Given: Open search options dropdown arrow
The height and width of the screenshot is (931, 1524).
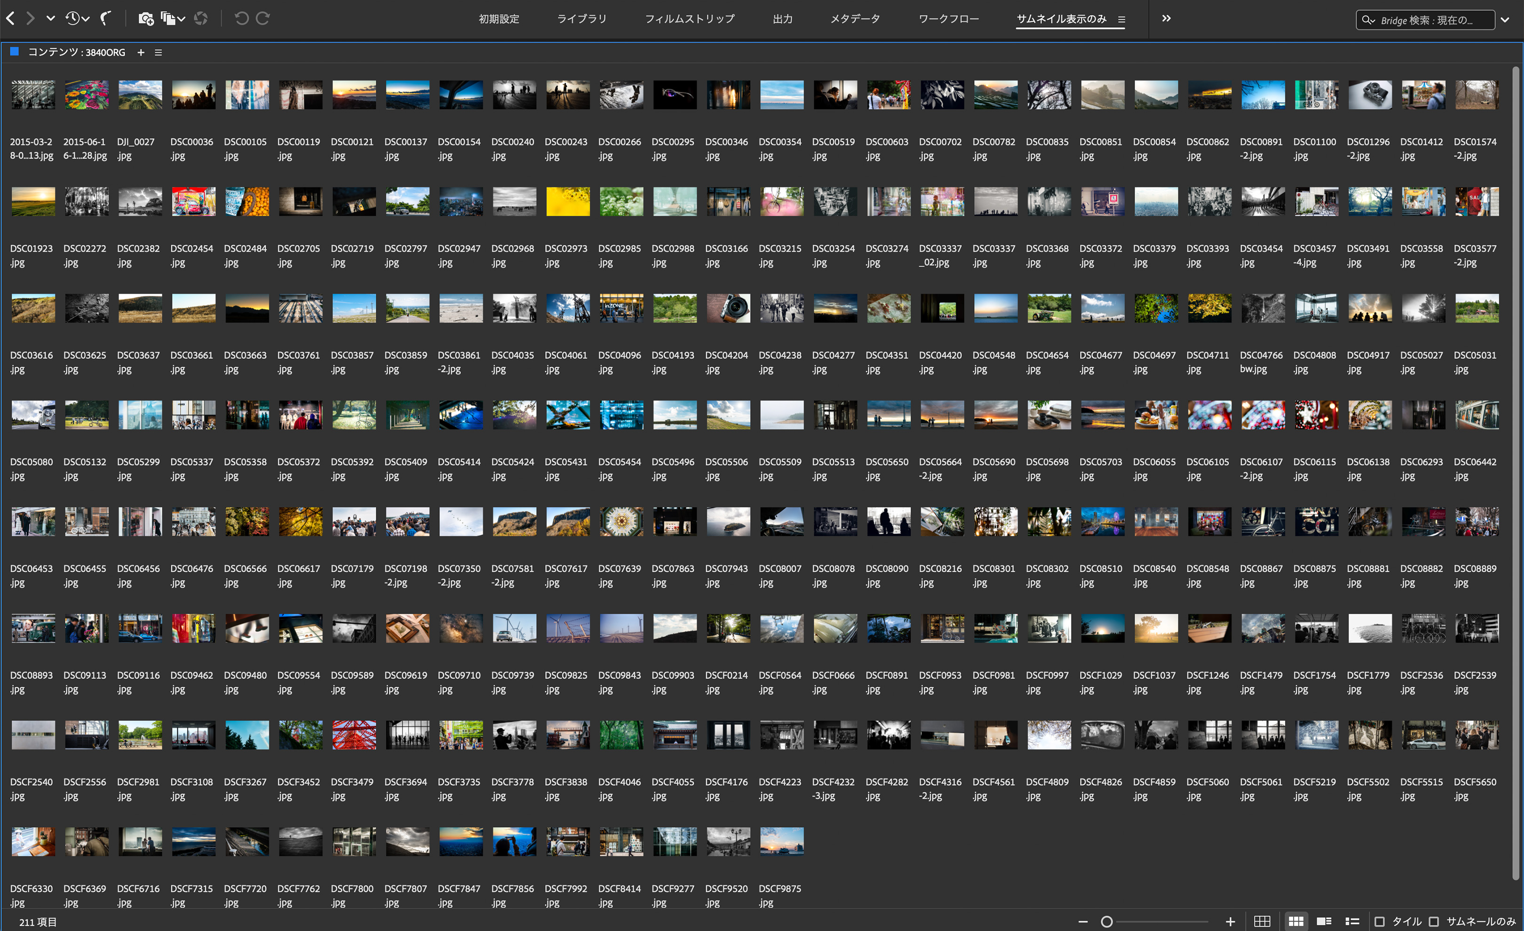Looking at the screenshot, I should point(1506,20).
